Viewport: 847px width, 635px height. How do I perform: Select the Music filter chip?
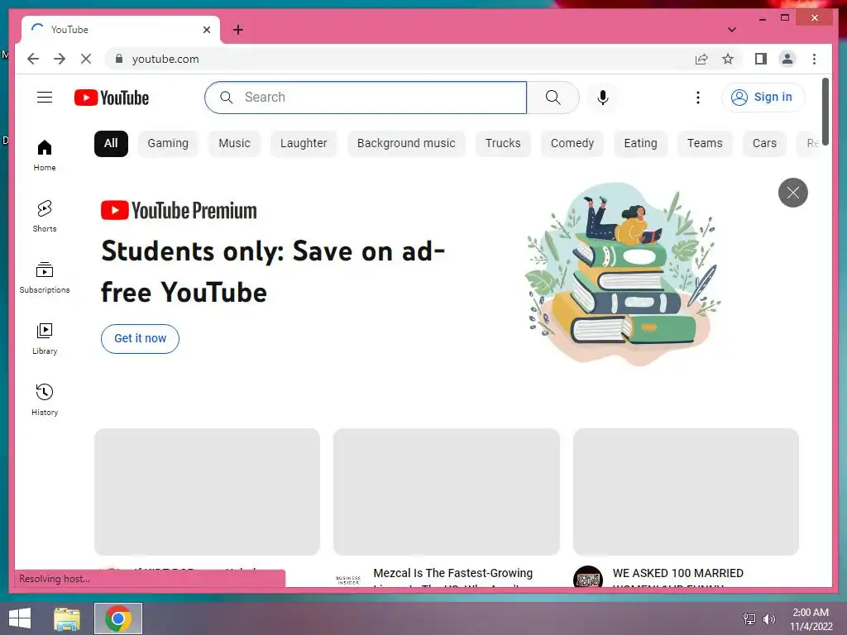click(x=234, y=144)
